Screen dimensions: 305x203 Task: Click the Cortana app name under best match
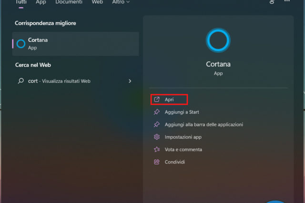[37, 40]
